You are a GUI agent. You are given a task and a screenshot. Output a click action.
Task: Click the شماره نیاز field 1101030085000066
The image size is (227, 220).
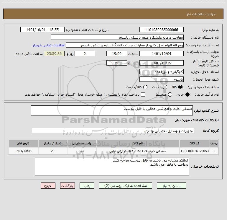tap(162, 30)
